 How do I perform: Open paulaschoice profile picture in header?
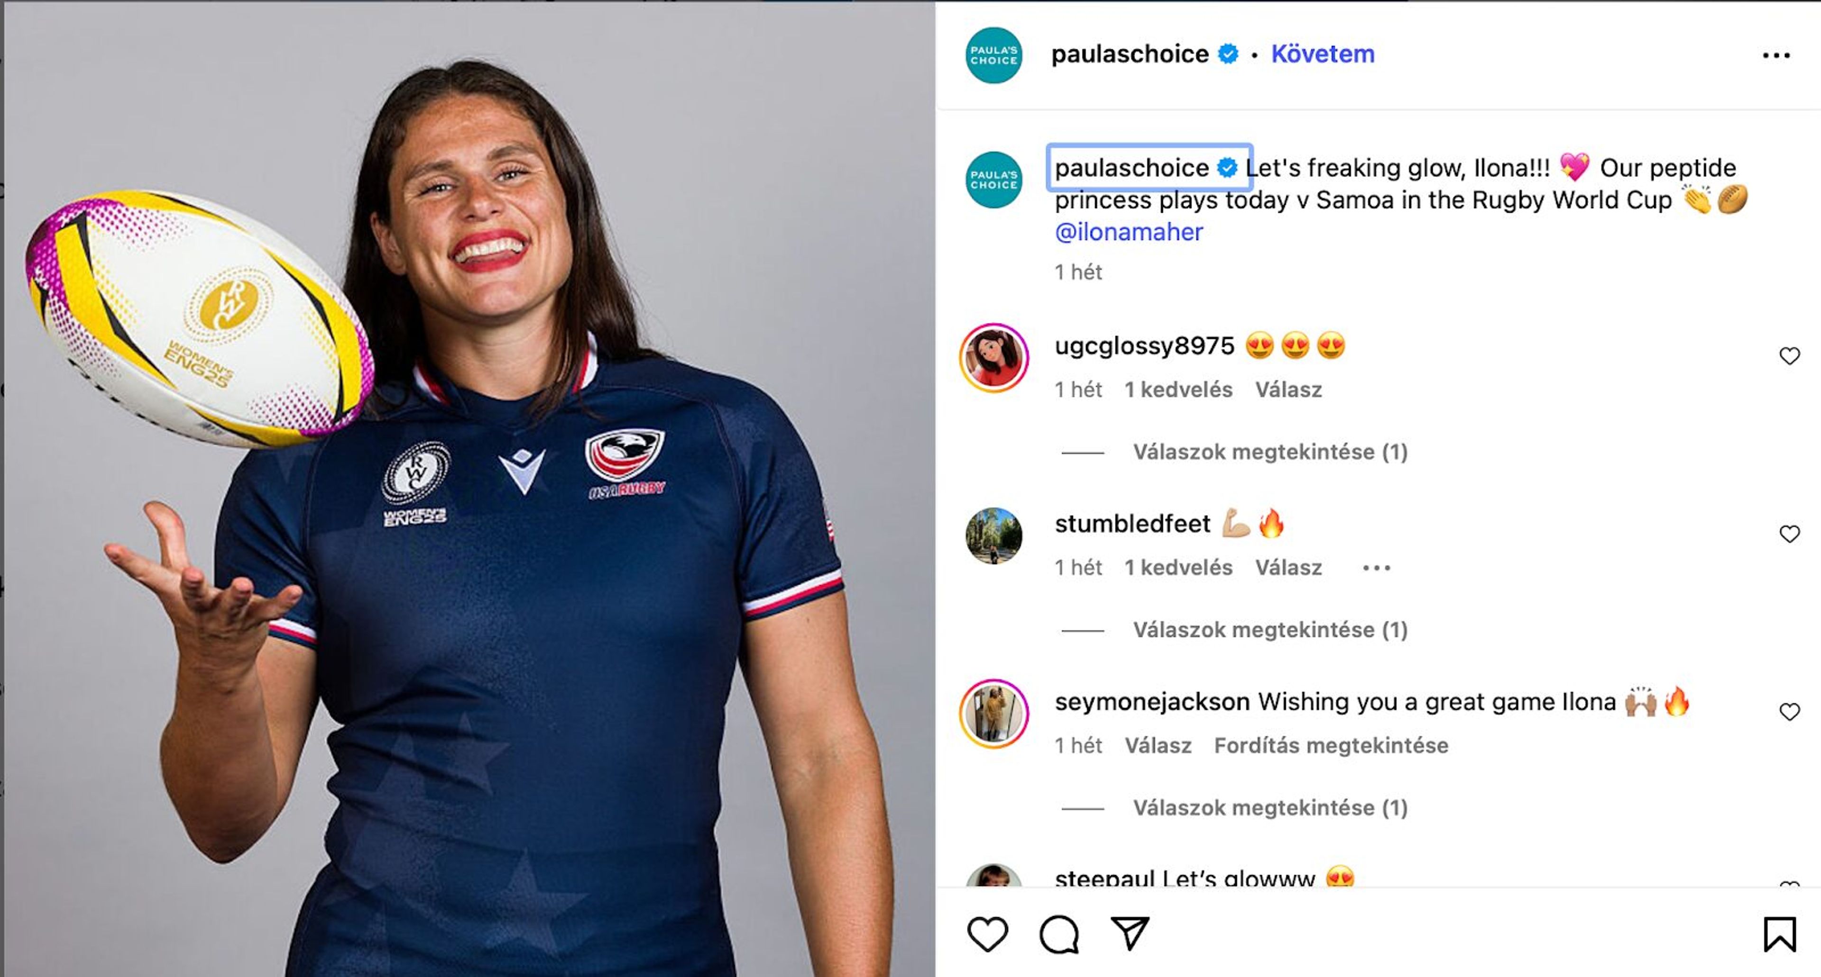(993, 55)
